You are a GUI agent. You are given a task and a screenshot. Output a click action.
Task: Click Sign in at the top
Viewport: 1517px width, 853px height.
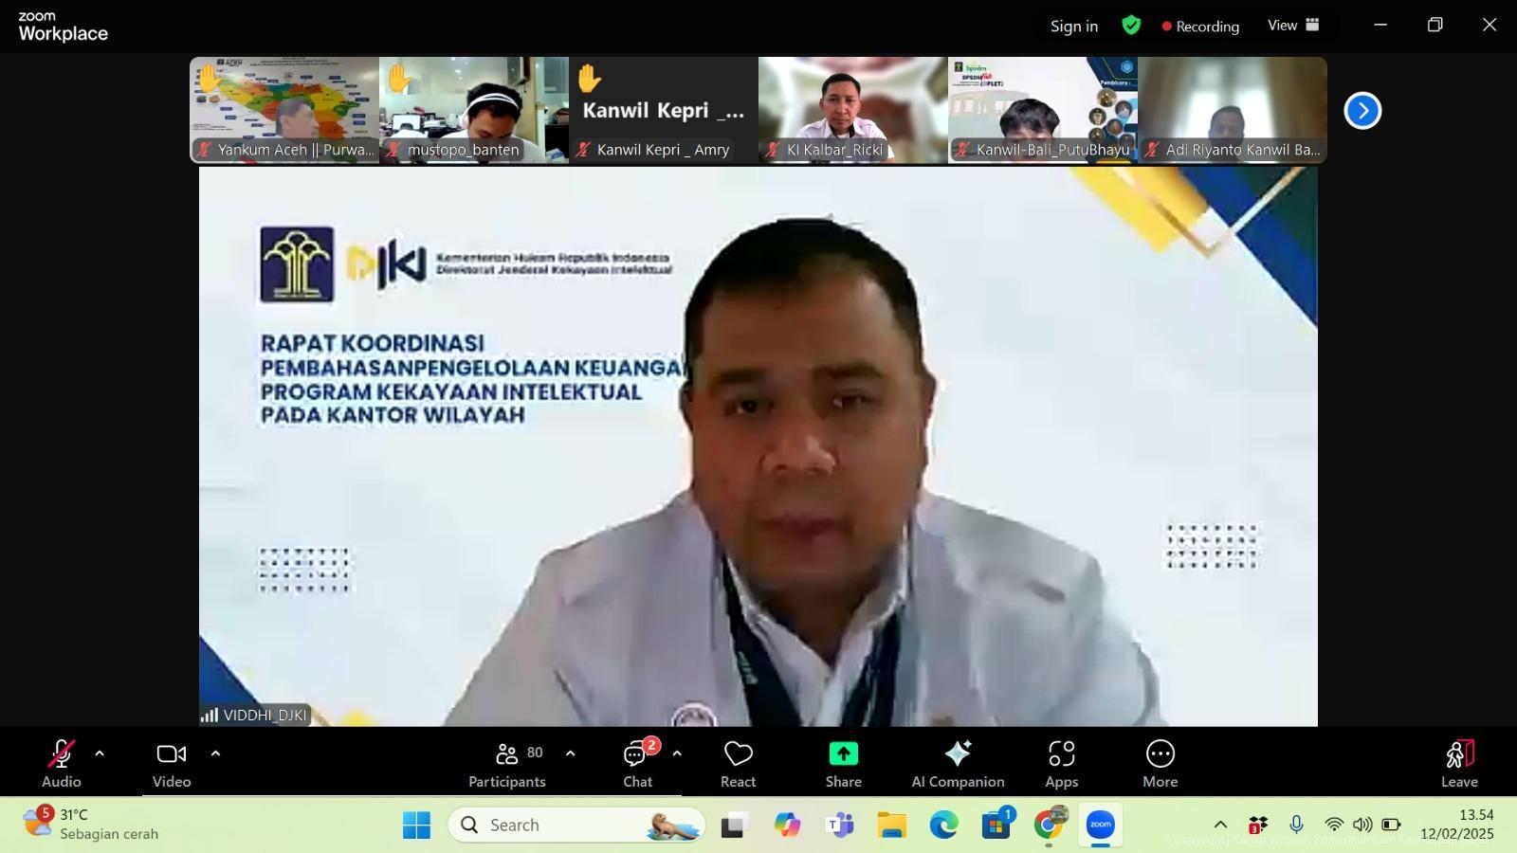click(1073, 27)
